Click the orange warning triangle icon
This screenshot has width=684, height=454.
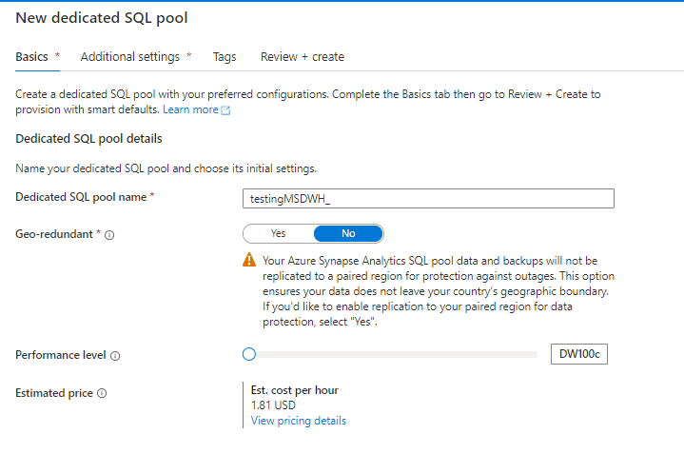tap(249, 260)
